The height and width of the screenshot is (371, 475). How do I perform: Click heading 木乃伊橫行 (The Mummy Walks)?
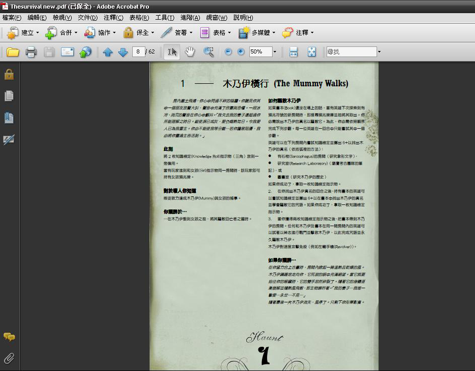(x=285, y=83)
